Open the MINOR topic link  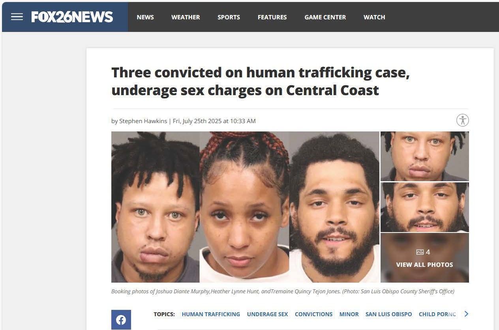point(349,314)
